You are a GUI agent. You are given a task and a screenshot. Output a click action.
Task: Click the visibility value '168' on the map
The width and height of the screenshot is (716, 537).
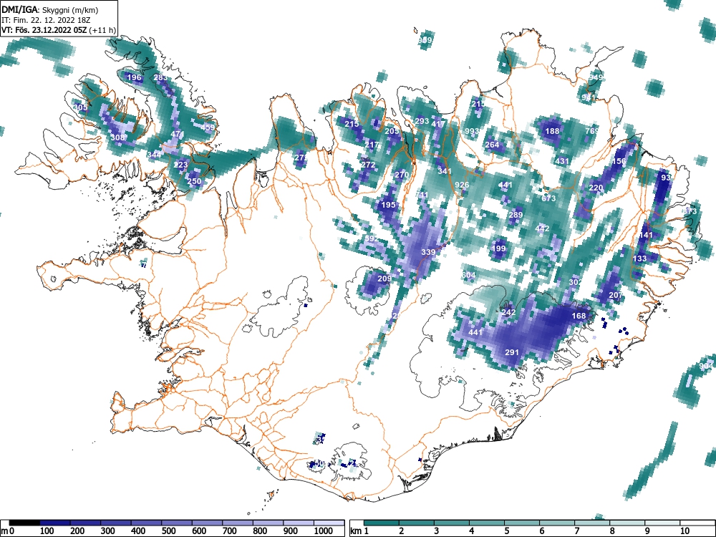tap(579, 316)
